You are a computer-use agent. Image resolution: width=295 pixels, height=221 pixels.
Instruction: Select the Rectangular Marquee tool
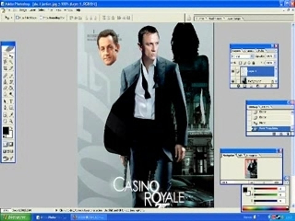5,56
